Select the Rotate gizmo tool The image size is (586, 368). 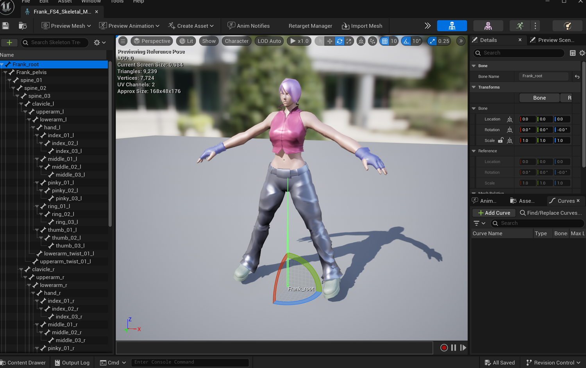point(339,41)
